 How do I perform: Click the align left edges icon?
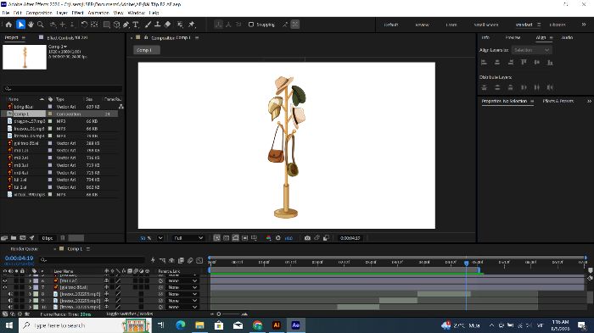tap(484, 63)
